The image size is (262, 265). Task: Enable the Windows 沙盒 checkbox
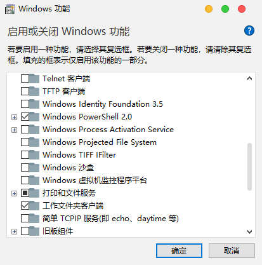(25, 168)
